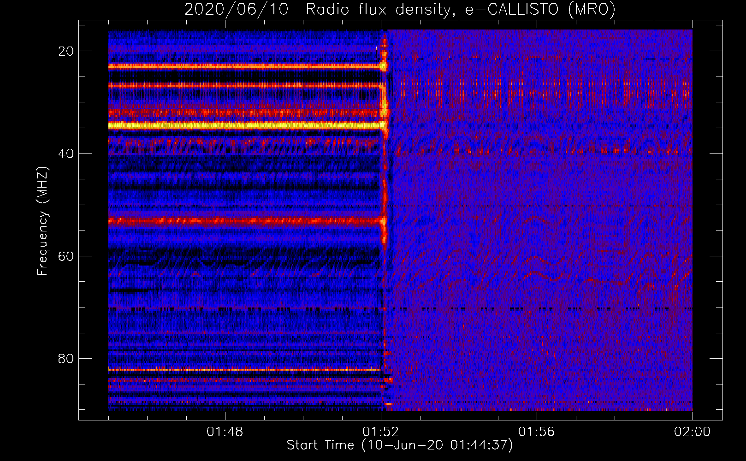746x461 pixels.
Task: Click the 01:56 time tick label
Action: (537, 432)
